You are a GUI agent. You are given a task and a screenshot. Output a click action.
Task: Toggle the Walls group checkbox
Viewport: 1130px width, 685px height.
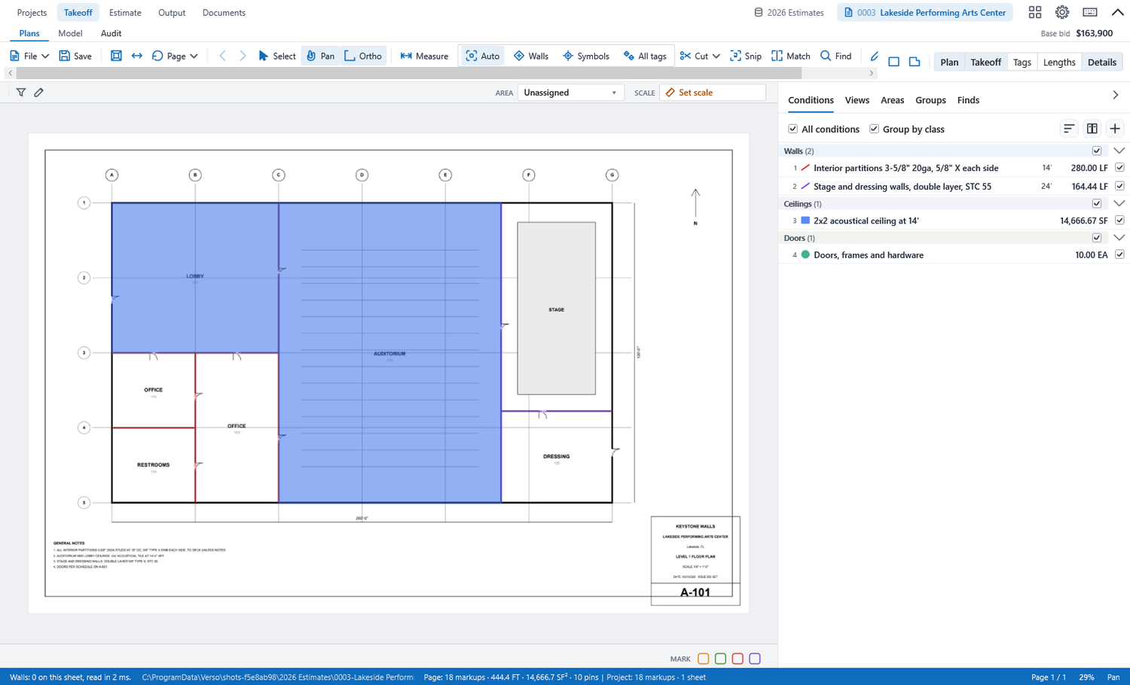point(1097,151)
